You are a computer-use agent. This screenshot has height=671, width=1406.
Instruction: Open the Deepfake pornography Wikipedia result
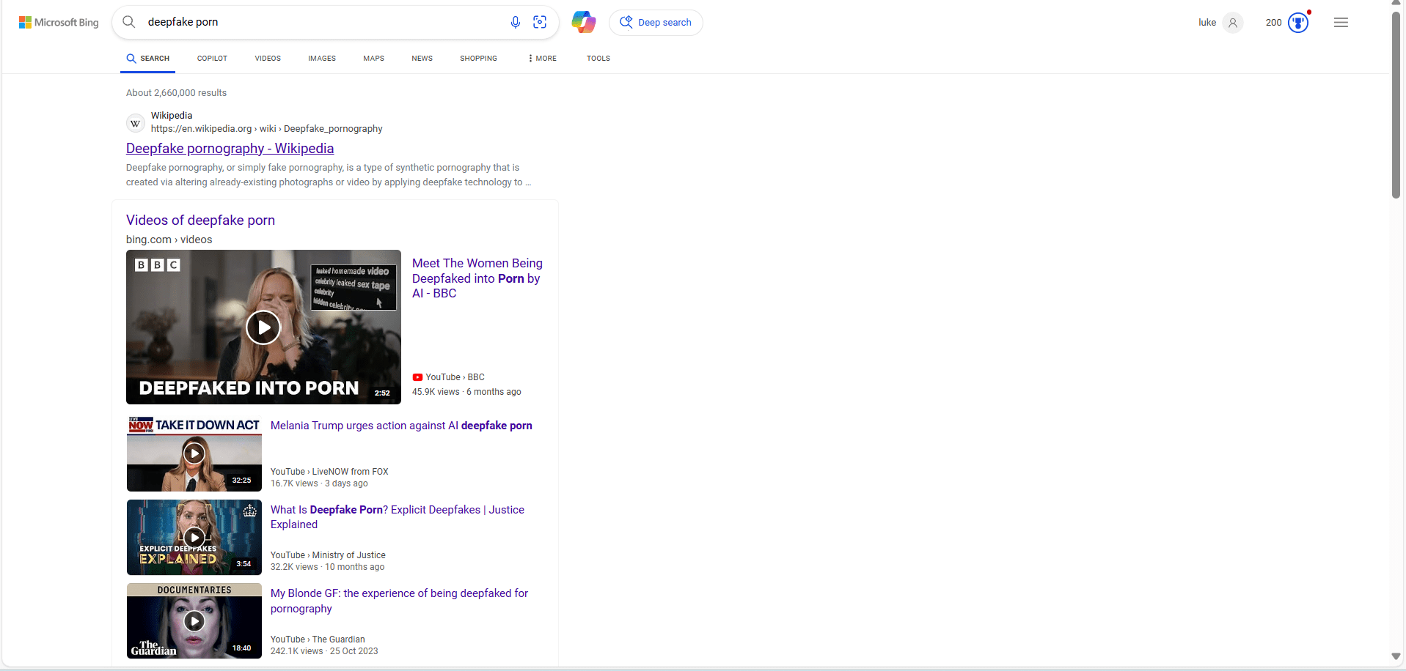[x=230, y=148]
